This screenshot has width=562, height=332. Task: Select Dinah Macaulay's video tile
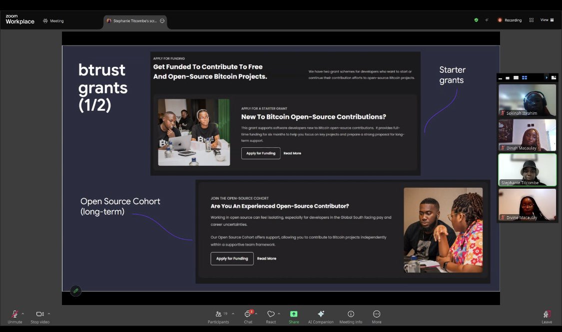[527, 135]
